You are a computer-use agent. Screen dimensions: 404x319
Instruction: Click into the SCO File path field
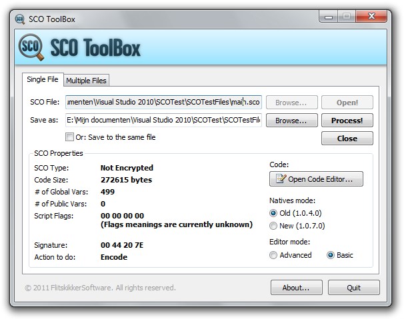click(163, 102)
